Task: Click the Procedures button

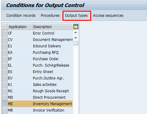Action: pos(50,16)
